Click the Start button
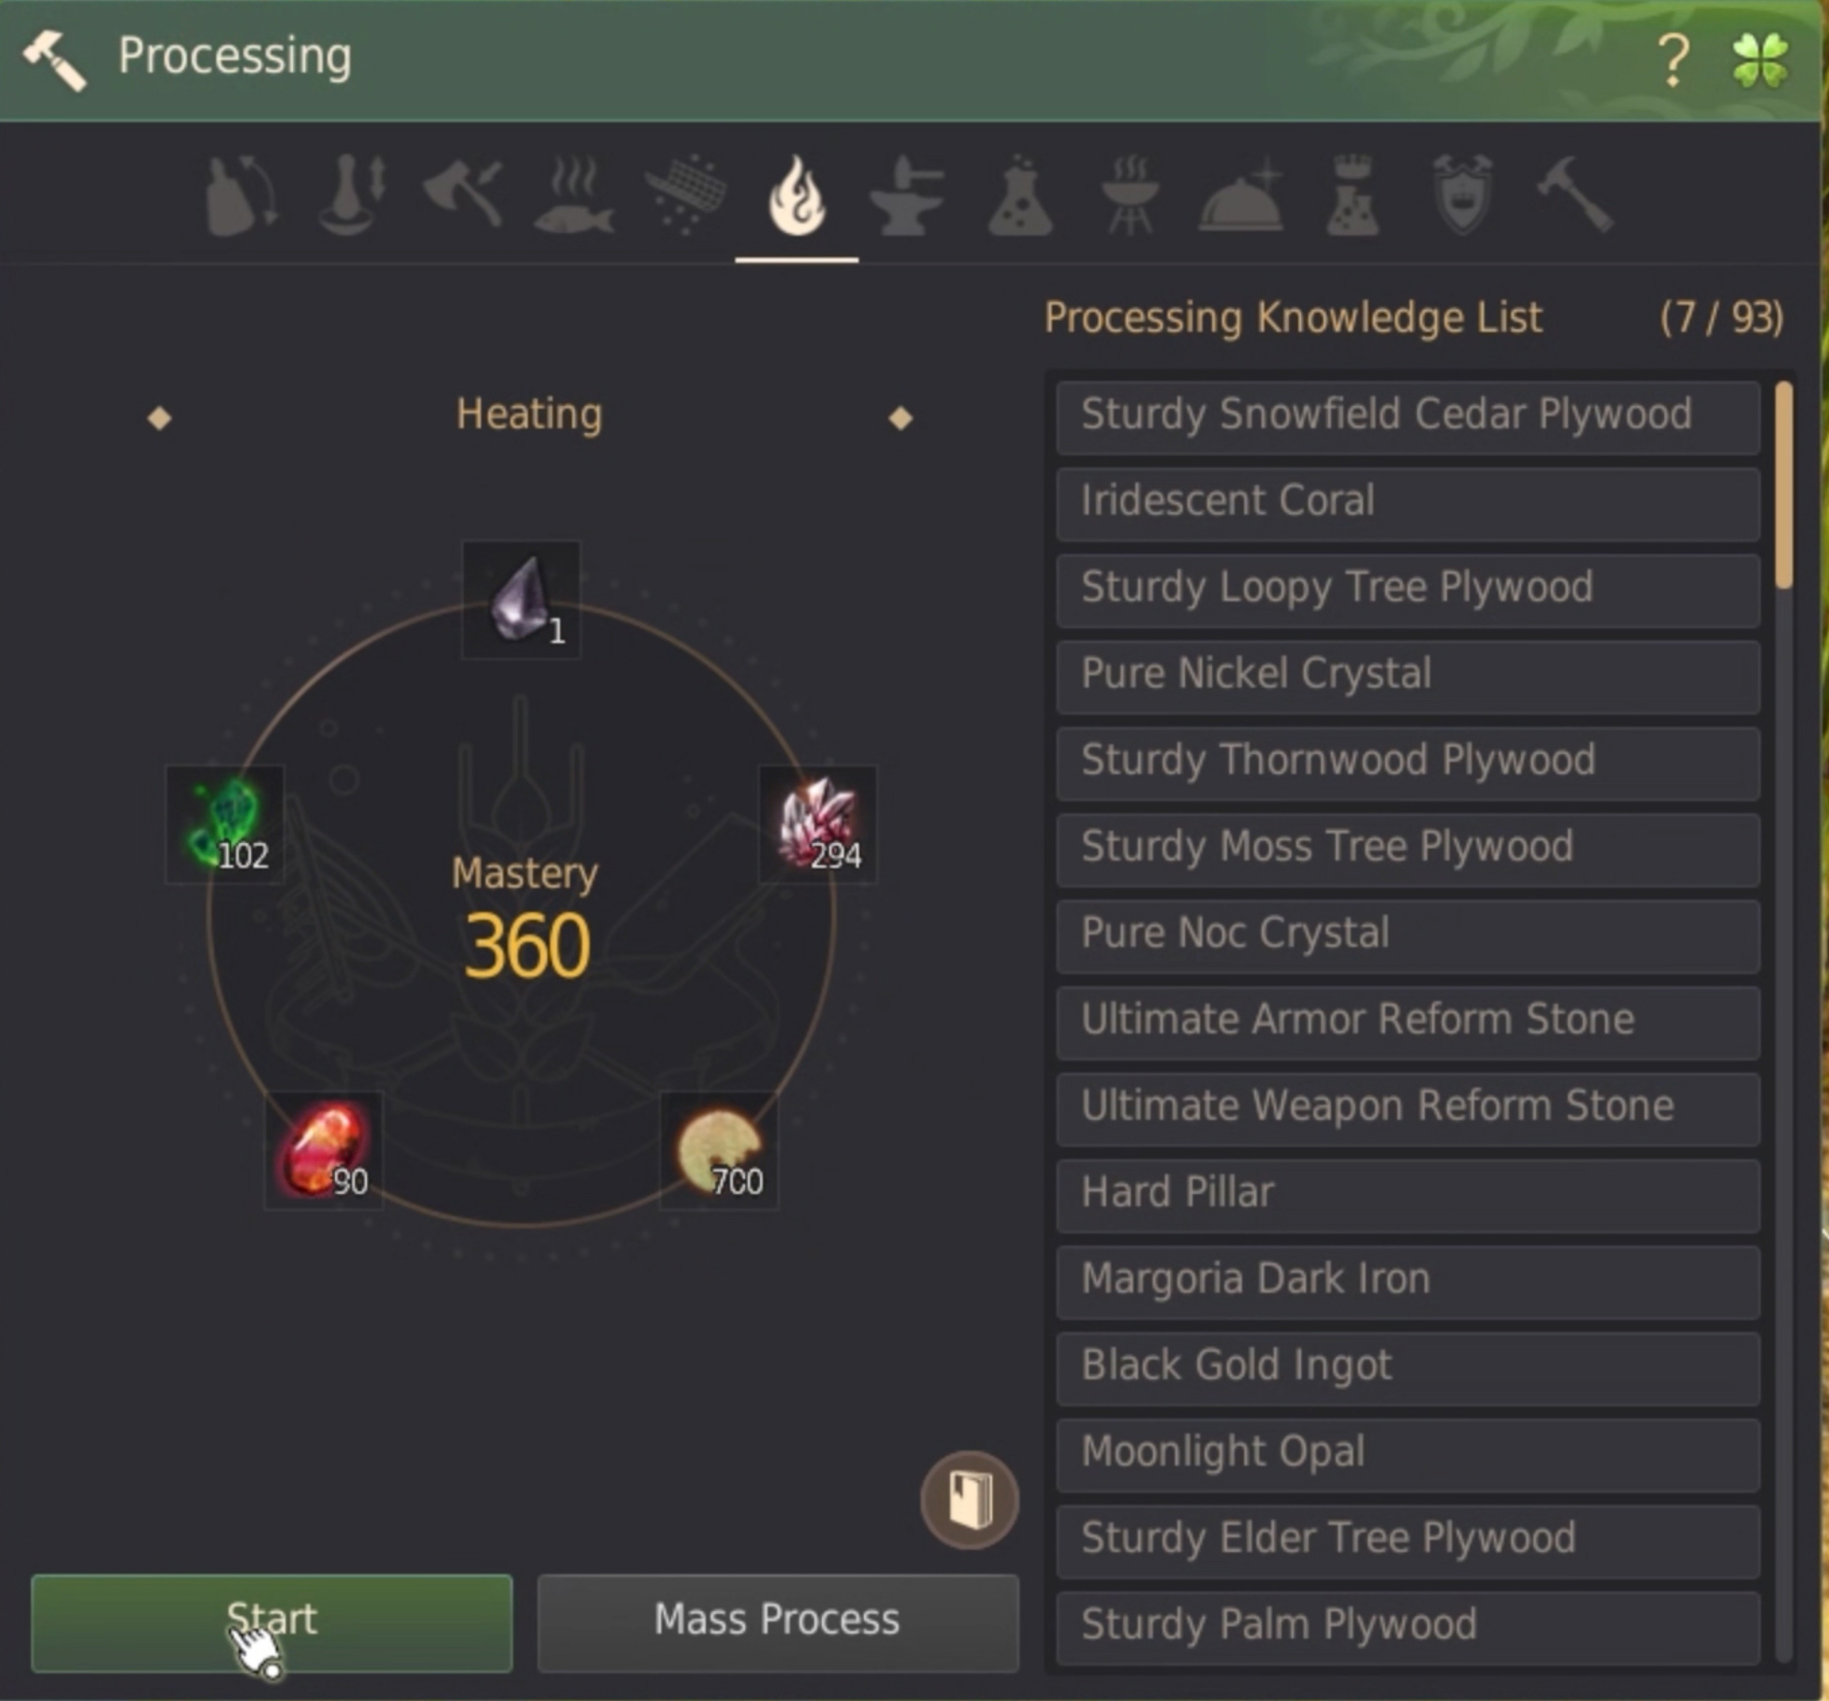This screenshot has width=1829, height=1701. (271, 1623)
